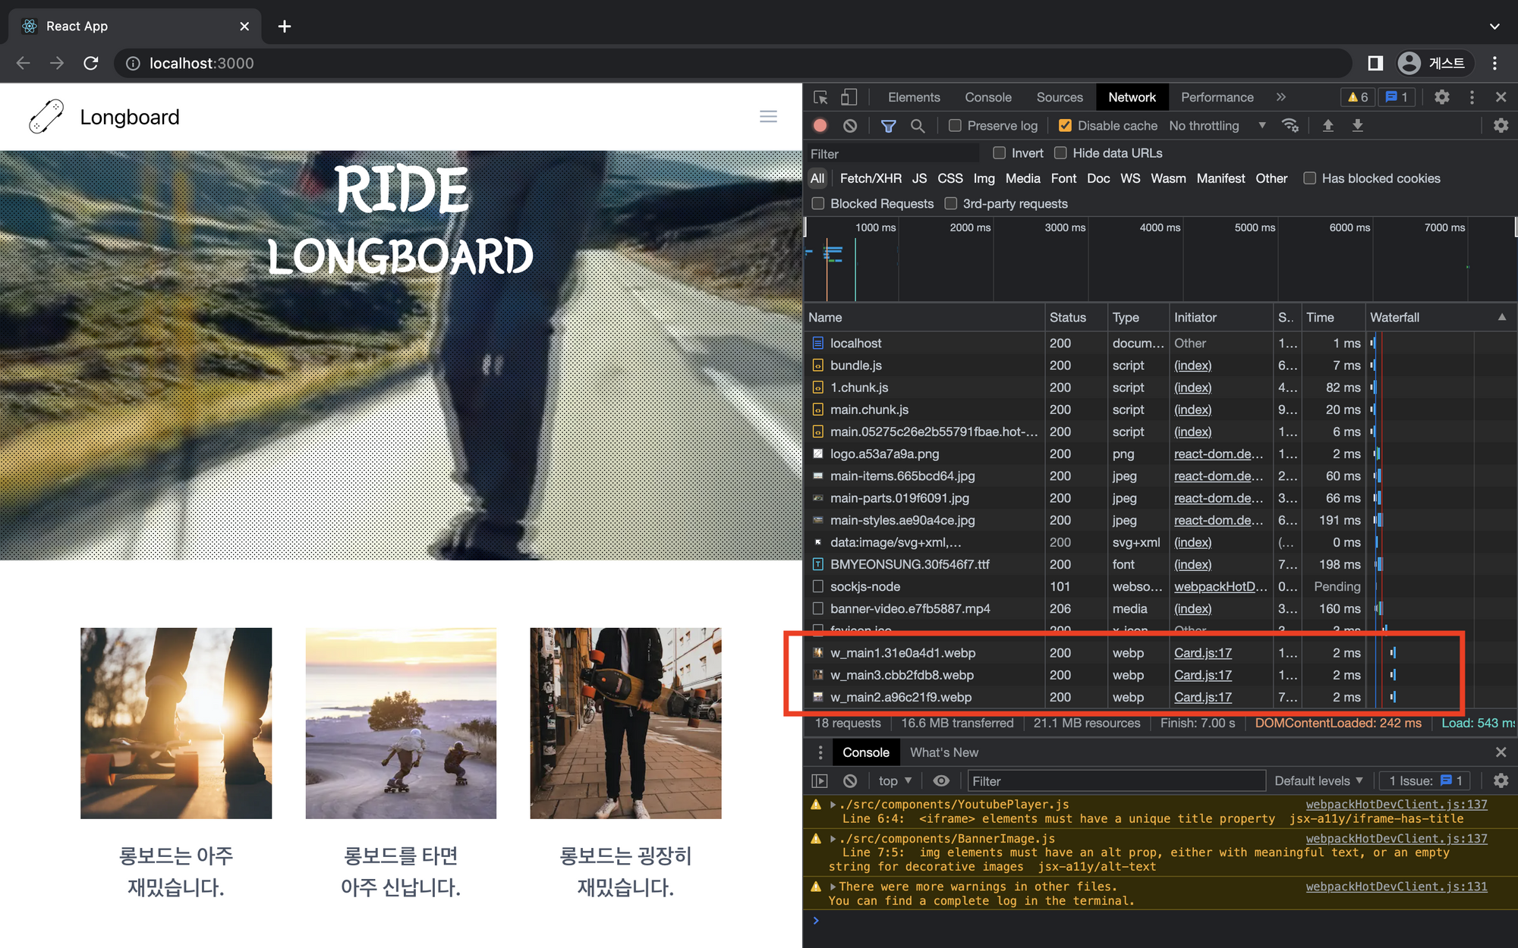Screen dimensions: 1518x948
Task: Click the inspect element picker icon
Action: coord(820,97)
